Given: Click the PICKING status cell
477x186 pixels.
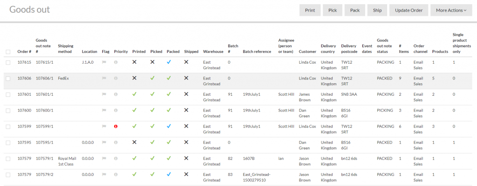Looking at the screenshot, I should 385,110.
